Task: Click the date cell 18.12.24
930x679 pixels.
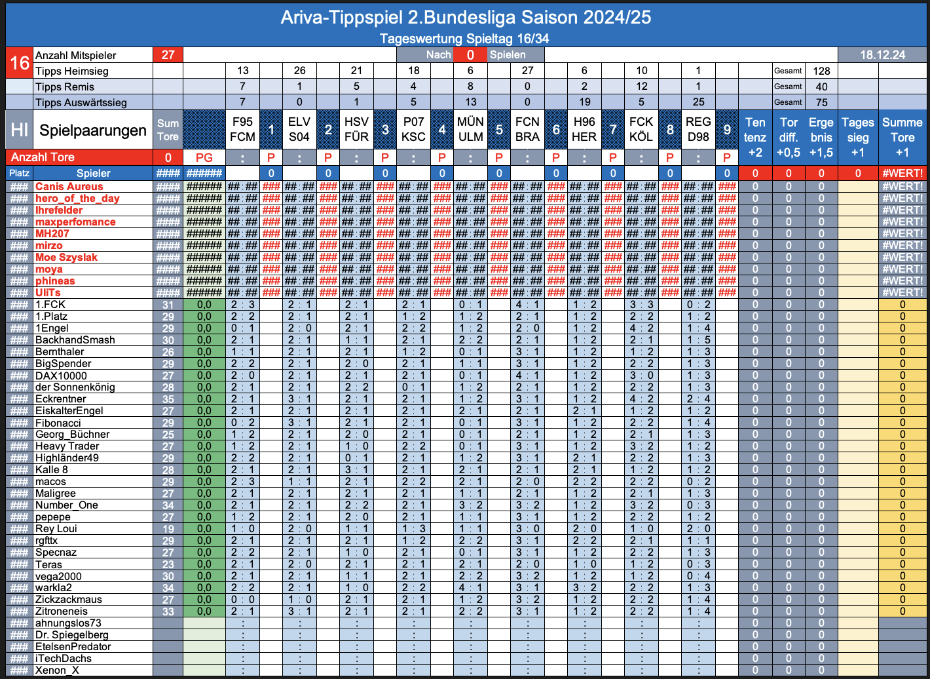Action: click(x=883, y=55)
